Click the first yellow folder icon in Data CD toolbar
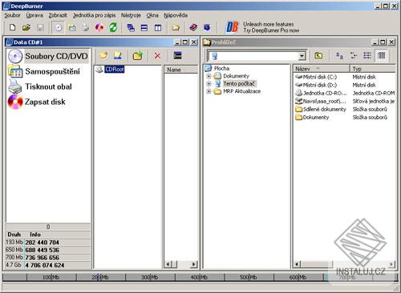Viewport: 401px width, 293px height. point(103,55)
